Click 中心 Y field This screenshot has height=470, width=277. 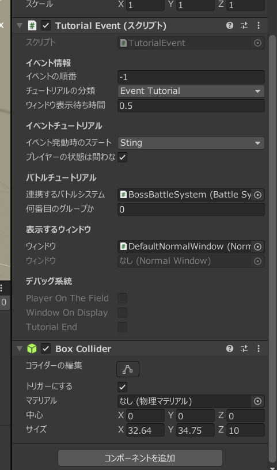click(x=195, y=416)
